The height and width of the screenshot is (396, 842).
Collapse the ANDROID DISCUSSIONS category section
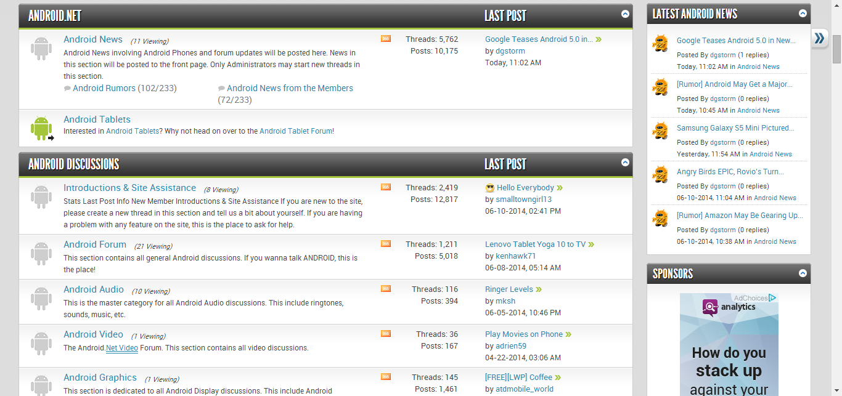[625, 163]
